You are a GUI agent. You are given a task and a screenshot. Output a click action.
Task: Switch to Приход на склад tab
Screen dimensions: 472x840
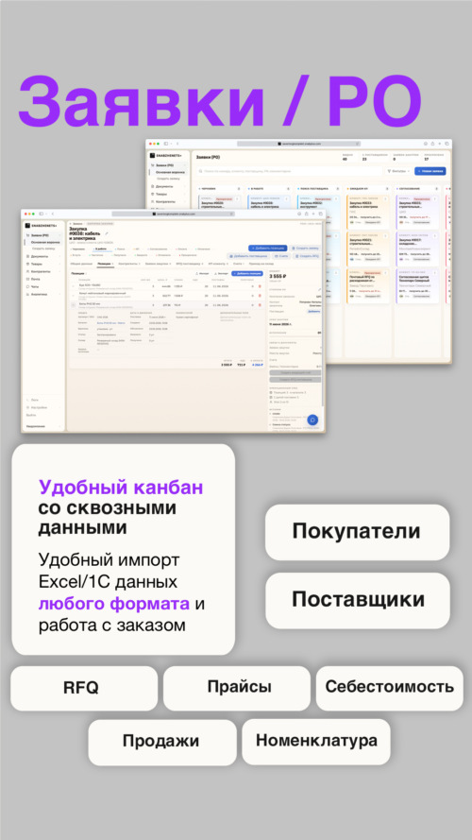261,264
